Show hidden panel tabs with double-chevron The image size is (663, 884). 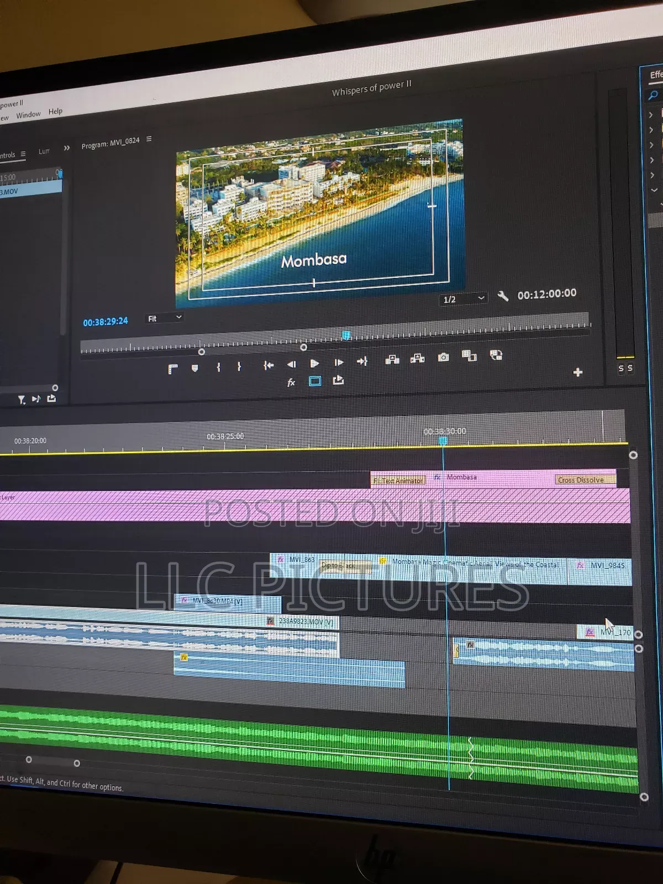(67, 148)
